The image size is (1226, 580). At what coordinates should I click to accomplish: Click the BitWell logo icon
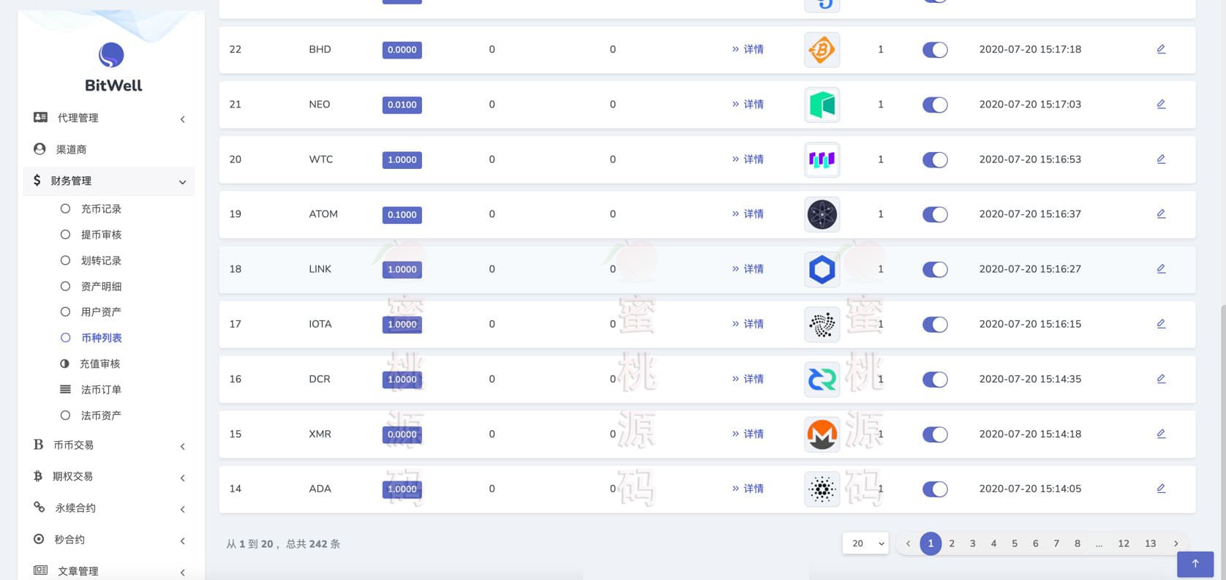(x=111, y=55)
